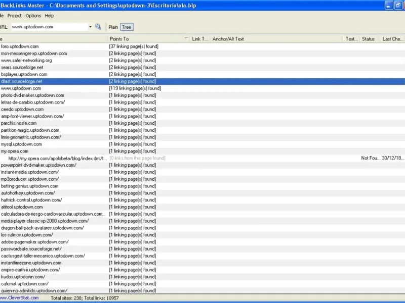Select the cactusgest-taller-mecanico row
Screen dimensions: 405x303
[202, 256]
